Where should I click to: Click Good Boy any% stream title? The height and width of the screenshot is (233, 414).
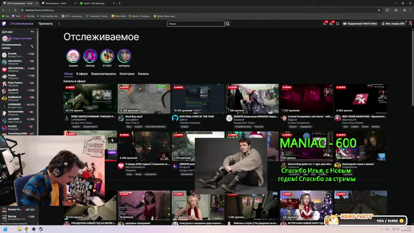coord(134,116)
